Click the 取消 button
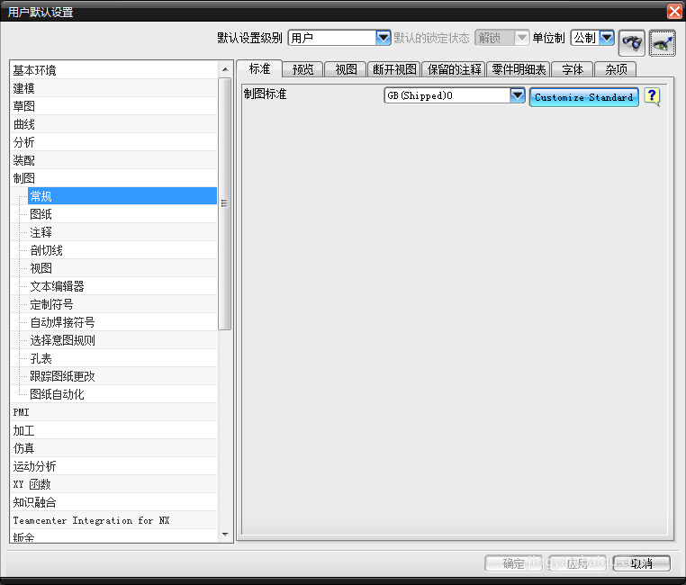 [x=641, y=563]
